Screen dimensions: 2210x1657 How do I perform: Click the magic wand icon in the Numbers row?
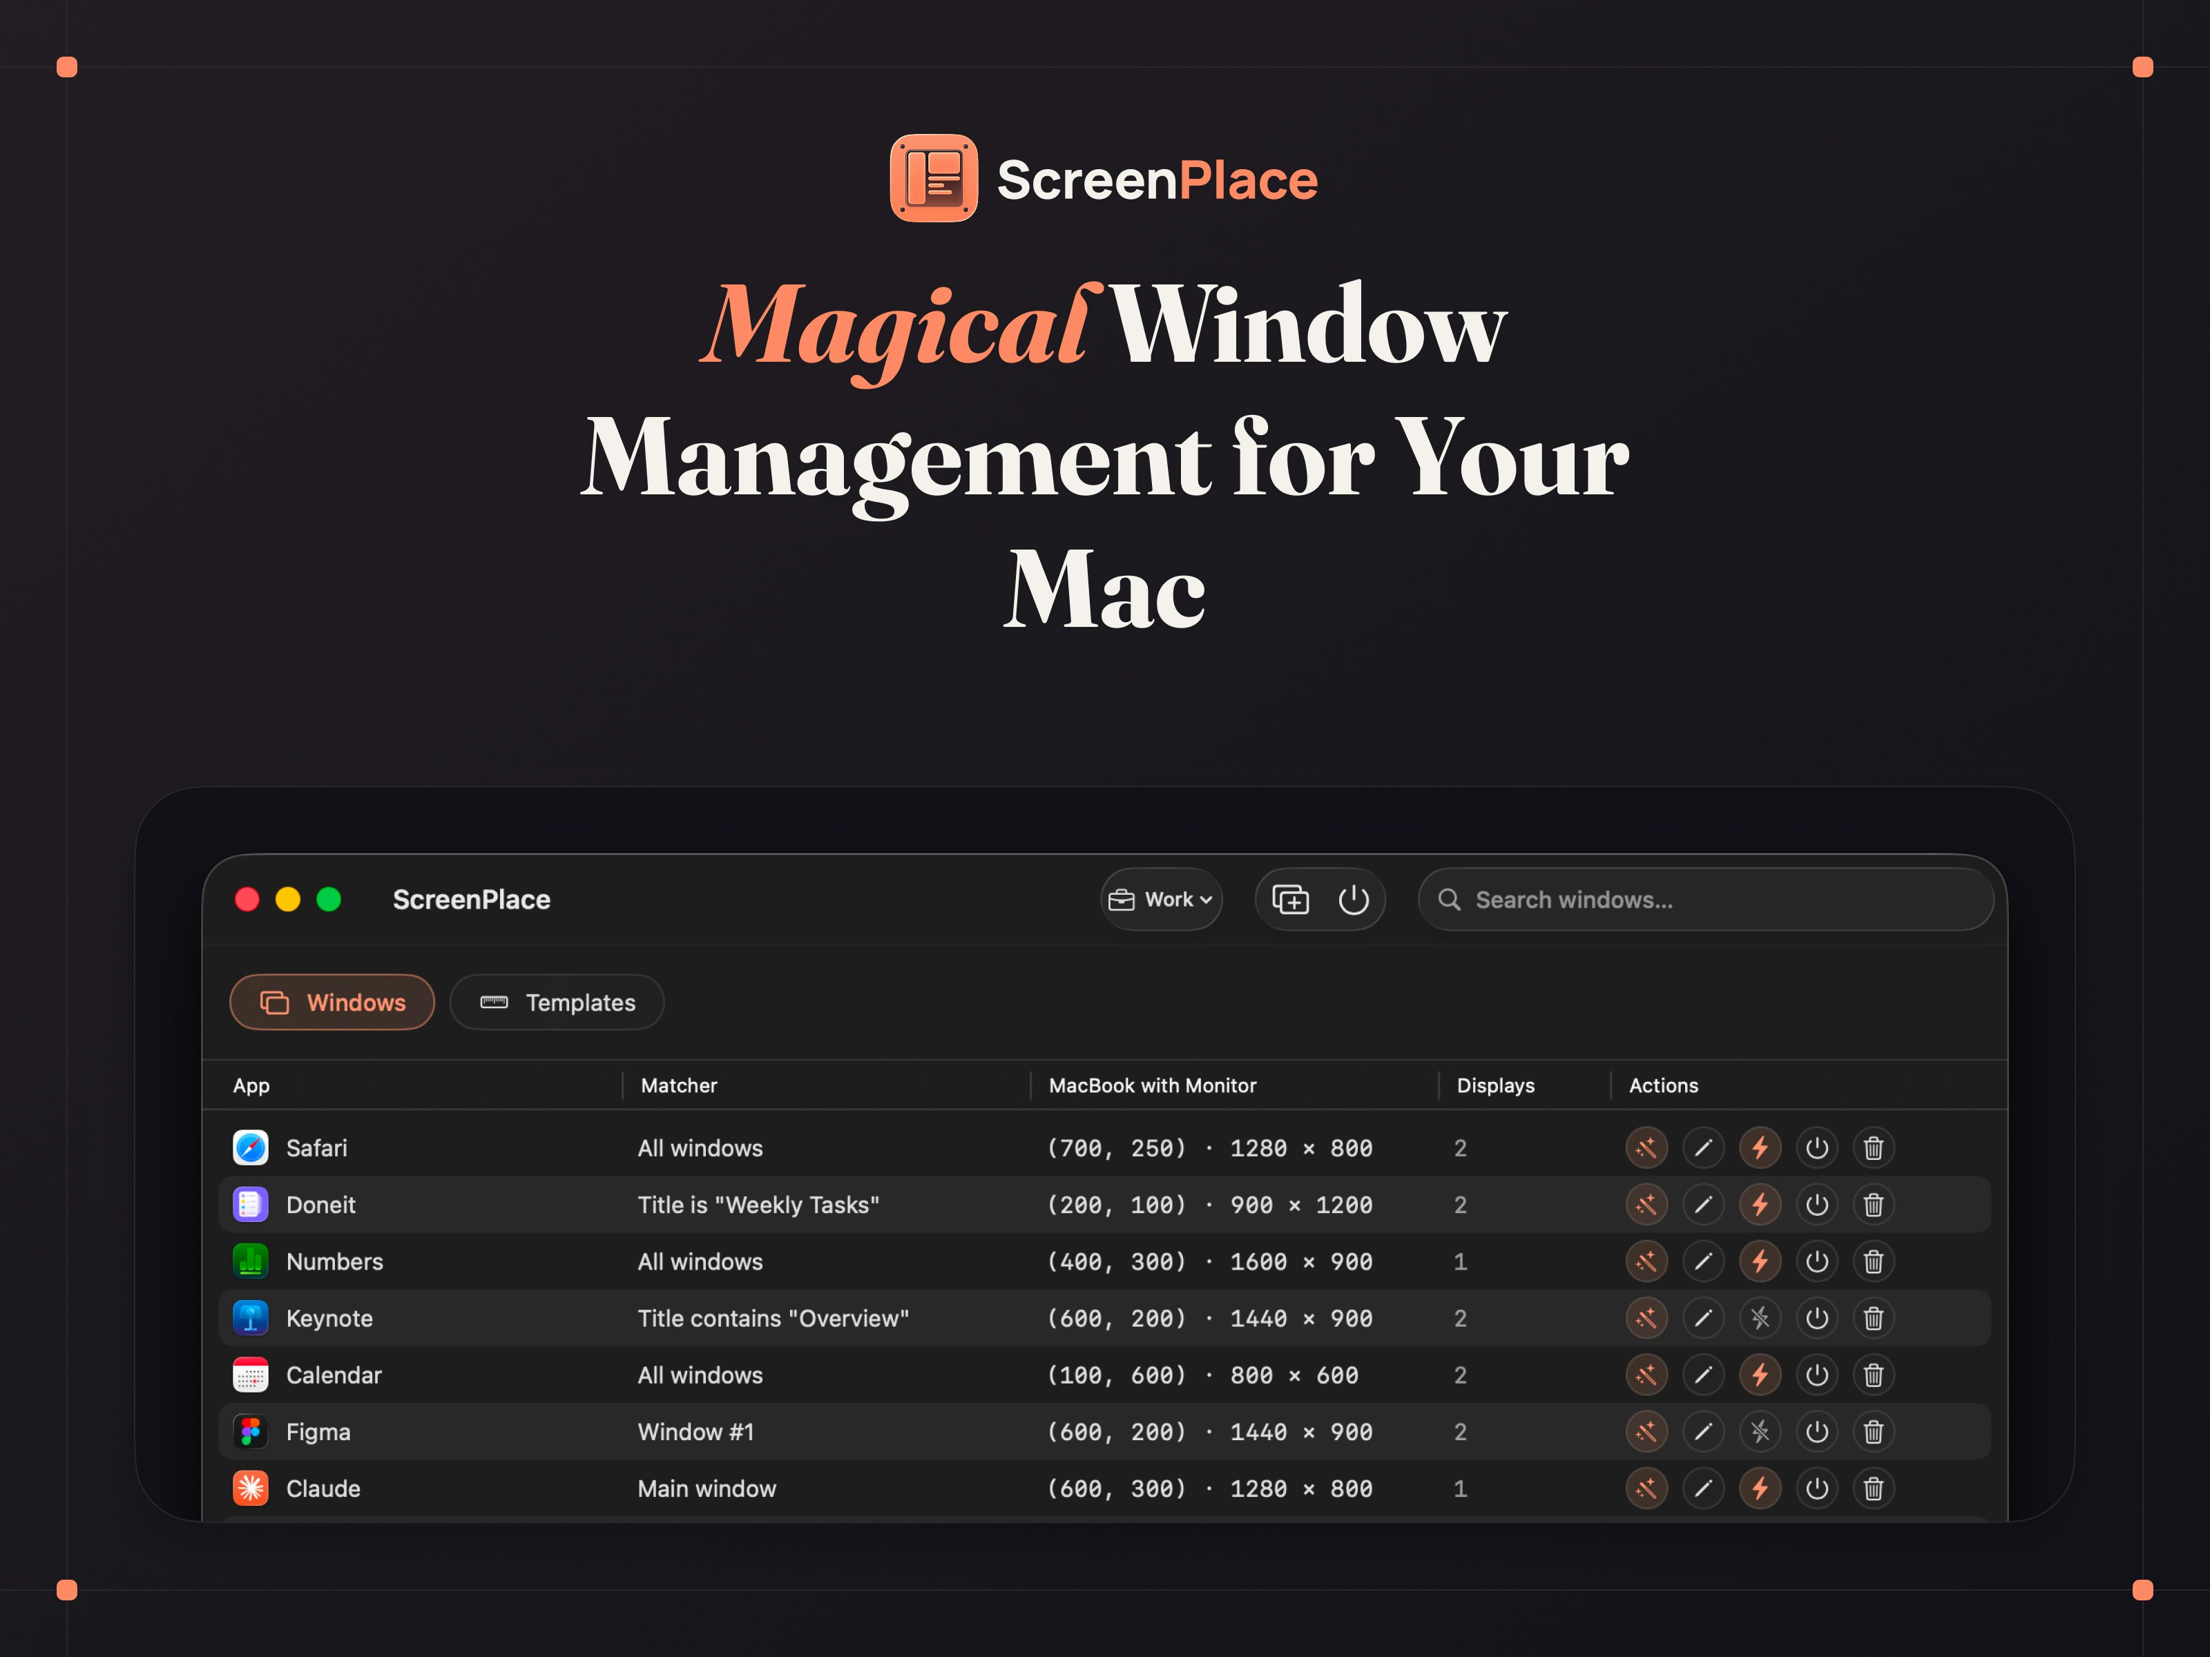click(1646, 1261)
